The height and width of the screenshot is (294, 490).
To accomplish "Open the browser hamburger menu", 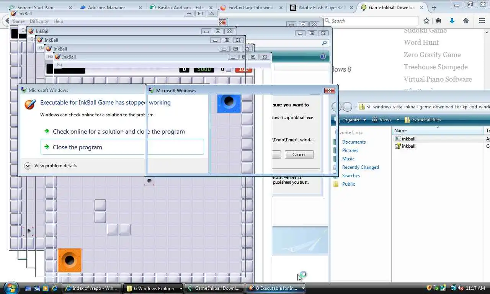I will click(482, 21).
